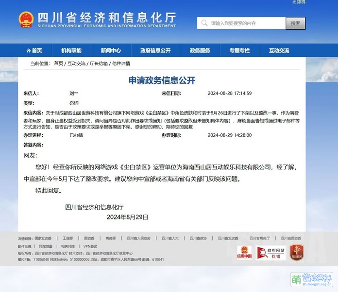Open the 四川省国资委 footer link

click(291, 238)
